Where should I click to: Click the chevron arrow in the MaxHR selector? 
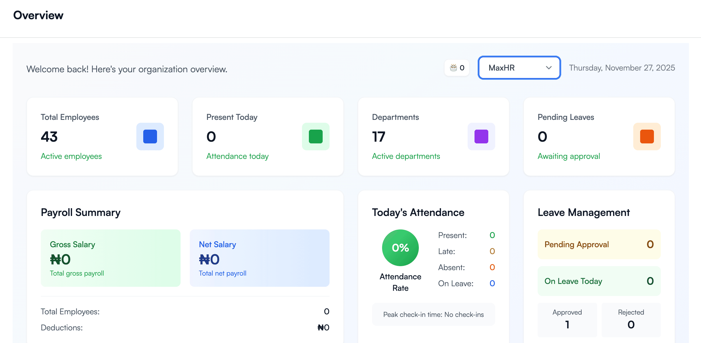click(x=549, y=68)
